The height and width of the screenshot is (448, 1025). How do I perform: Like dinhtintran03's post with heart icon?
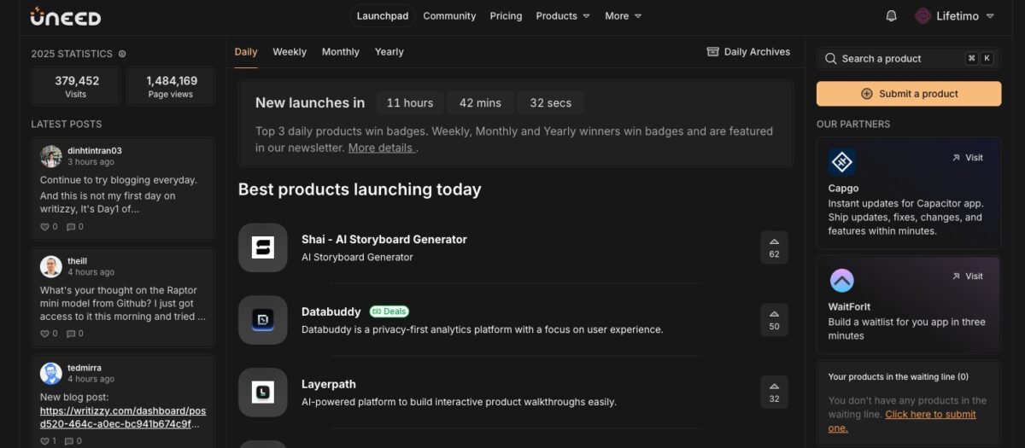[x=46, y=227]
